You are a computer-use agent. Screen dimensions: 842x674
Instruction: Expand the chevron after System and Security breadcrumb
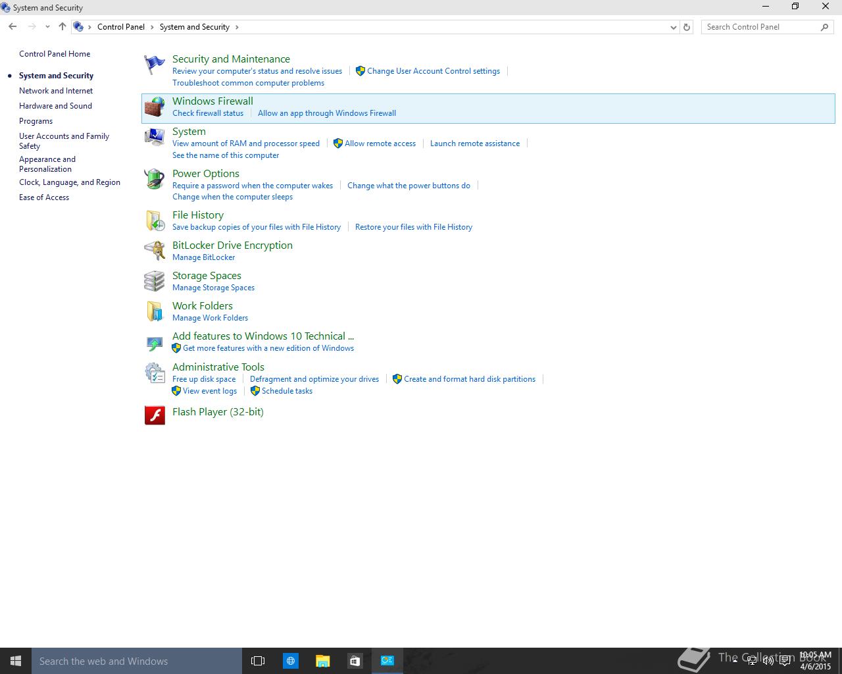coord(237,27)
